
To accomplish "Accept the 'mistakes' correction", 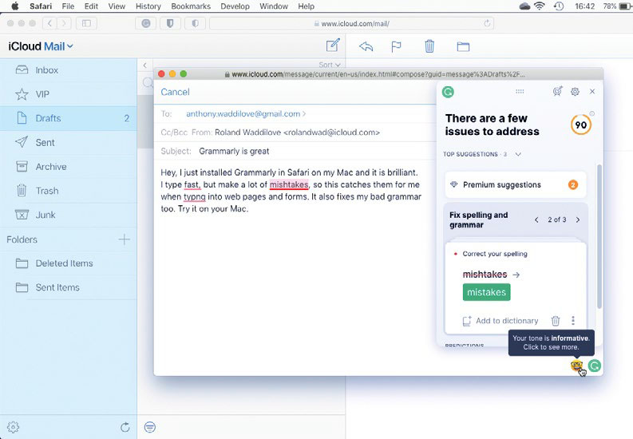I will point(486,292).
